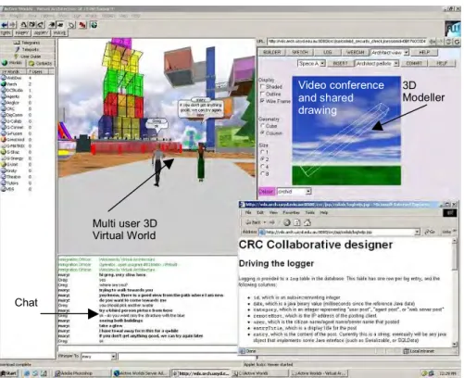Open the Back history dropdown arrow in IE
Screen dimensions: 464x378
coord(265,222)
